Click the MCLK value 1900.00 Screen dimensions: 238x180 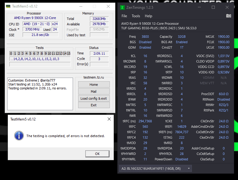pyautogui.click(x=224, y=37)
